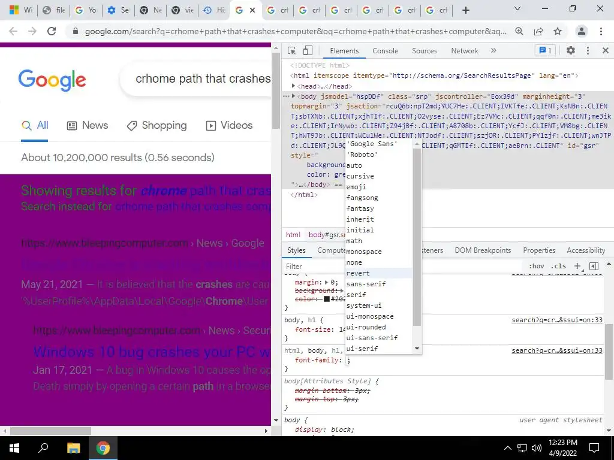Open DOM Breakpoints pane

pyautogui.click(x=483, y=250)
